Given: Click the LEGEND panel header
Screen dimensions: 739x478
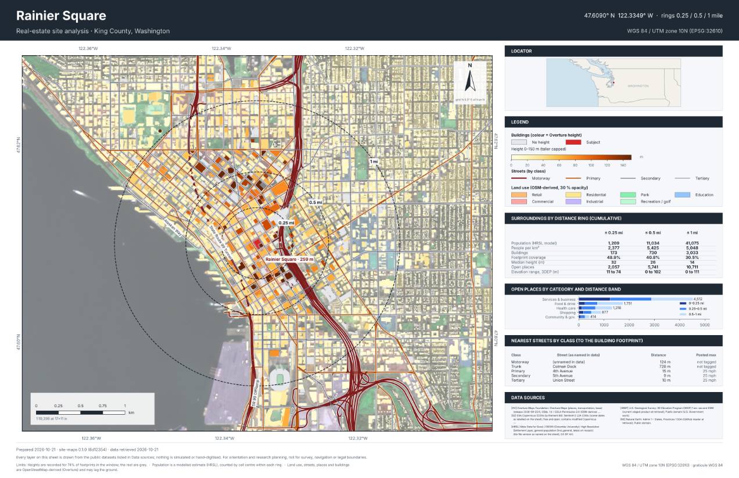Looking at the screenshot, I should (x=614, y=122).
